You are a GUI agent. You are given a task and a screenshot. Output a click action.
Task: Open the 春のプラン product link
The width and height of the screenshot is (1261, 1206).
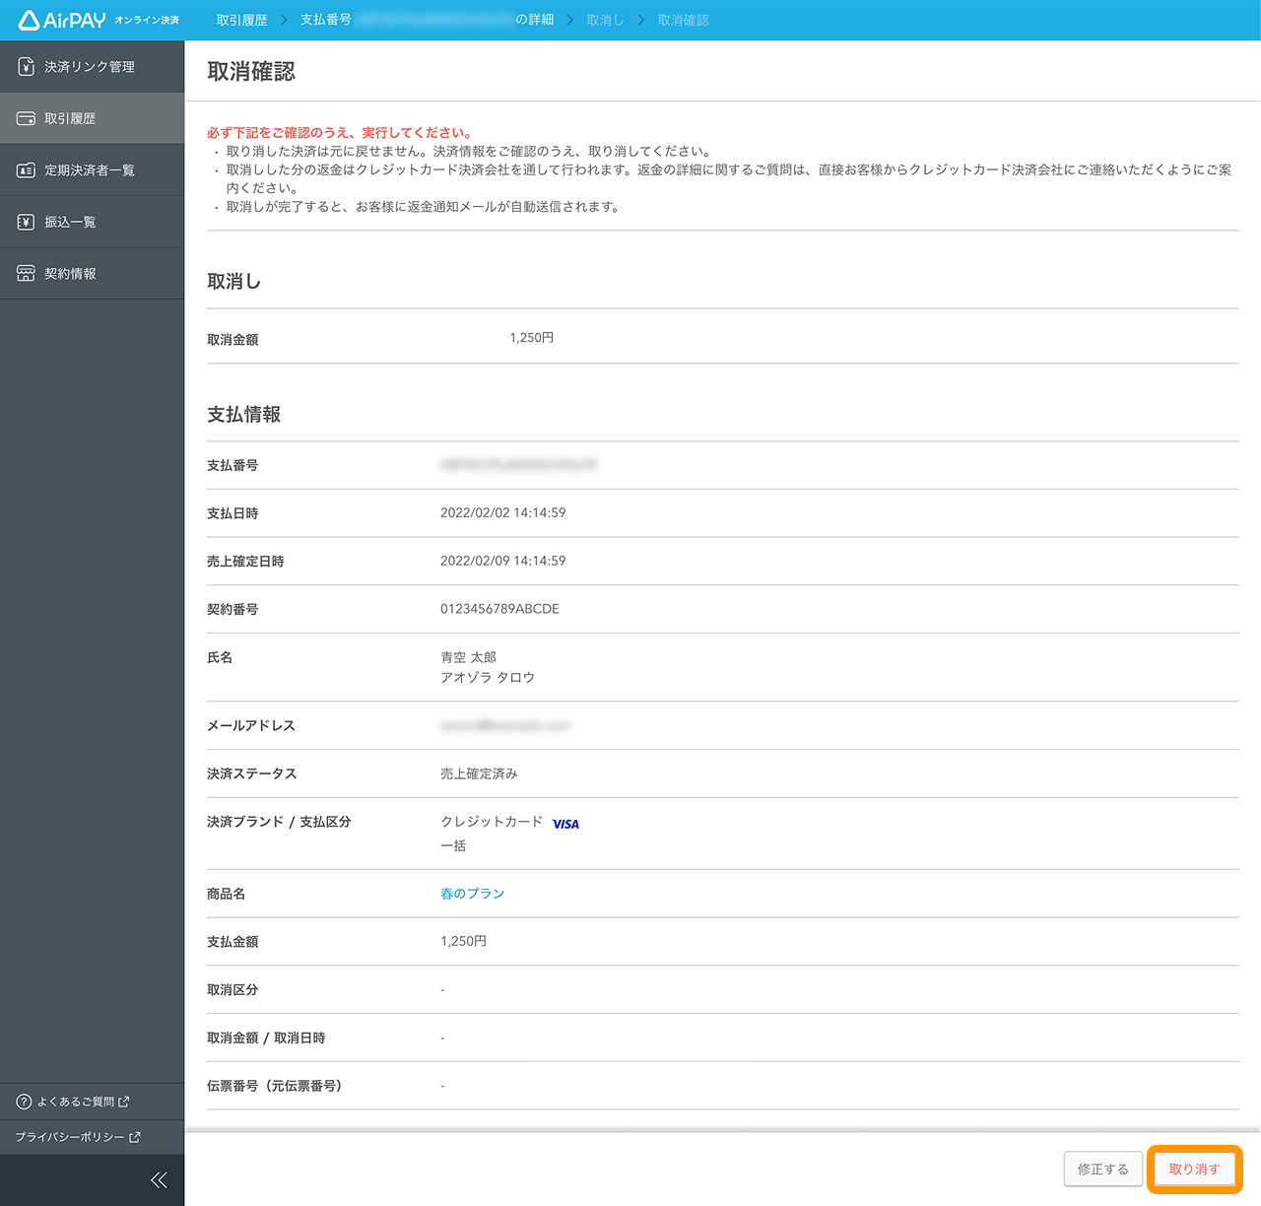473,893
